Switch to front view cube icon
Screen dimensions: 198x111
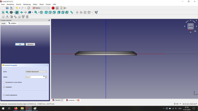46,12
